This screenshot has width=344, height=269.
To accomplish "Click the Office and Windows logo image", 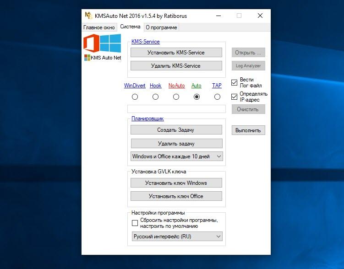I will (102, 43).
